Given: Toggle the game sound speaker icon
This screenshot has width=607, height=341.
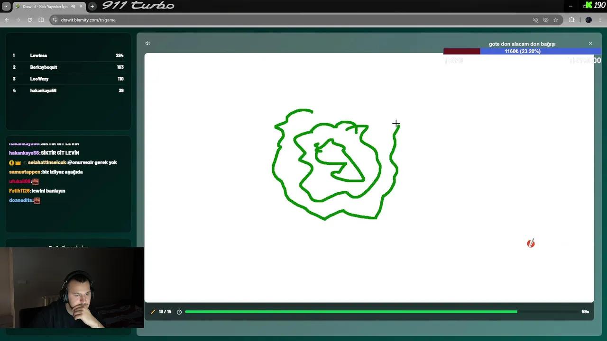Looking at the screenshot, I should [x=148, y=43].
